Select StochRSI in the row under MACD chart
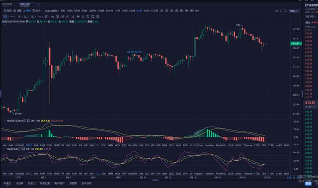Viewport: 318px width, 188px height. click(x=133, y=145)
